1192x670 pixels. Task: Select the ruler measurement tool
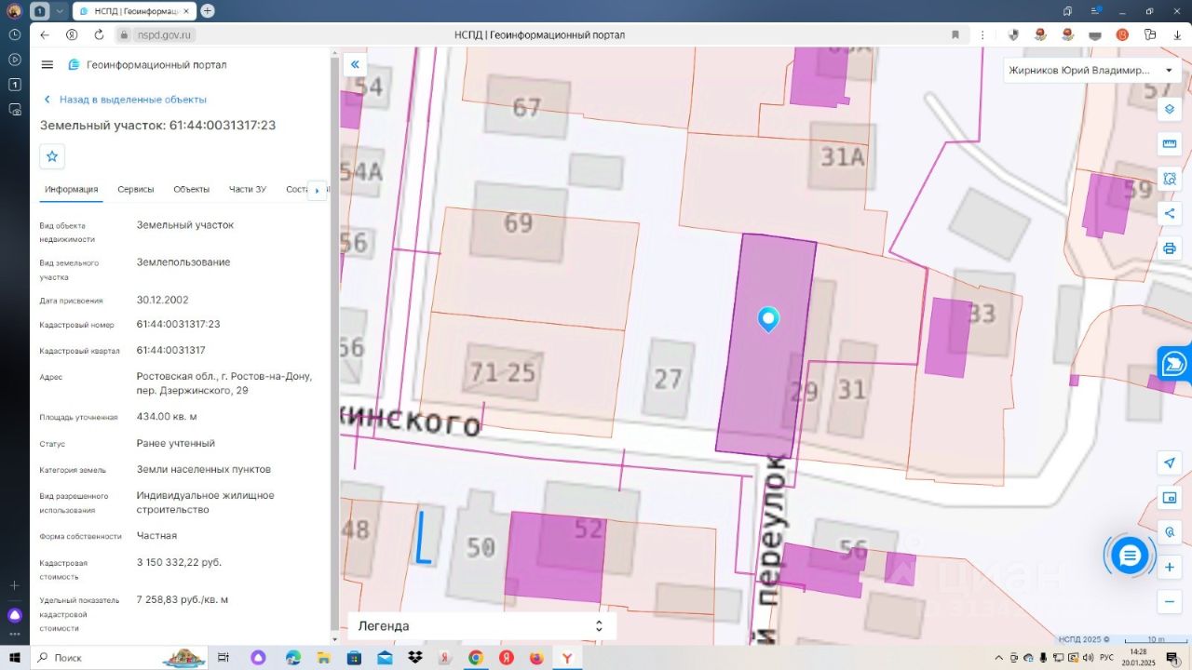pyautogui.click(x=1170, y=144)
